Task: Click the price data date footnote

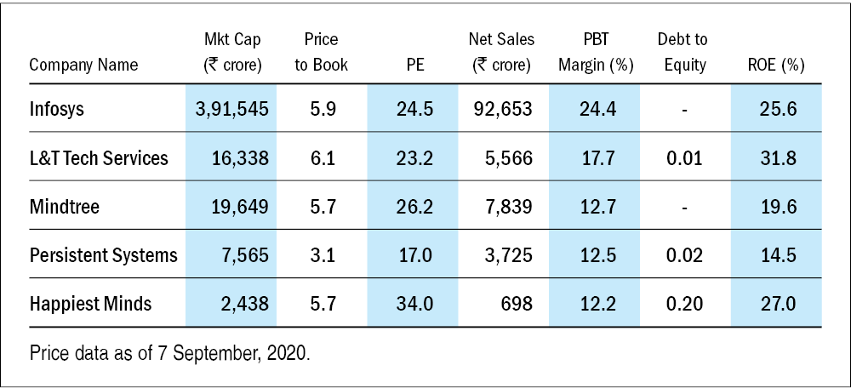Action: [170, 352]
